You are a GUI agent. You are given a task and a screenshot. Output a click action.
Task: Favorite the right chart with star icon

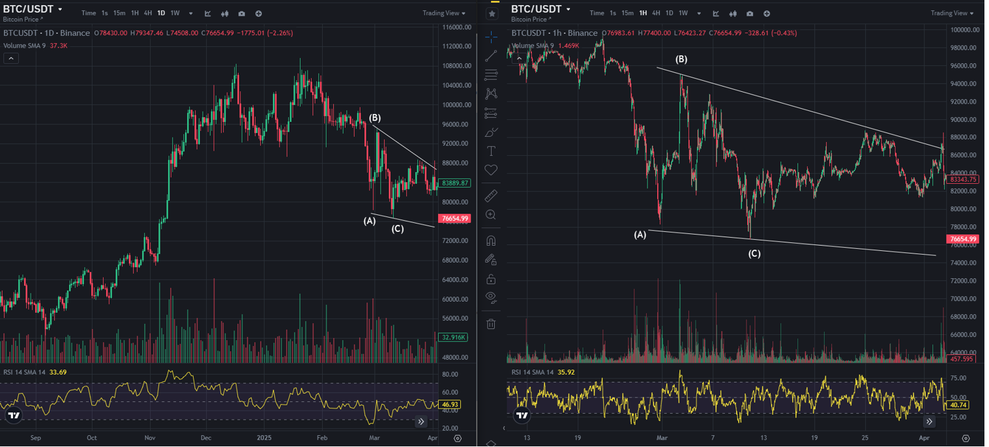(x=492, y=14)
